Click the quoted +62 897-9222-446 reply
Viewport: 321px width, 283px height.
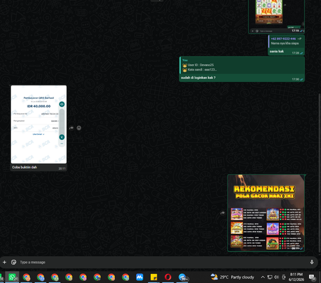(286, 41)
